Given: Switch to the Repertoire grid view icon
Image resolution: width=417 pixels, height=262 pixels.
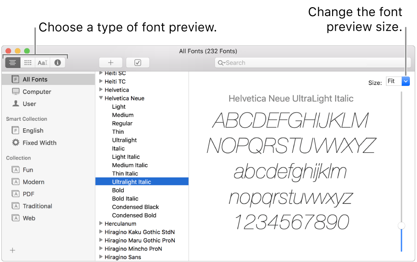Looking at the screenshot, I should (x=27, y=63).
